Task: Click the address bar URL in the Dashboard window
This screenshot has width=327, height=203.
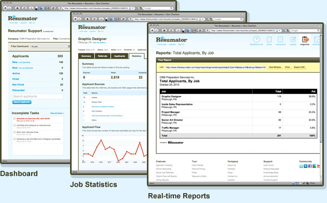Action: pos(96,8)
